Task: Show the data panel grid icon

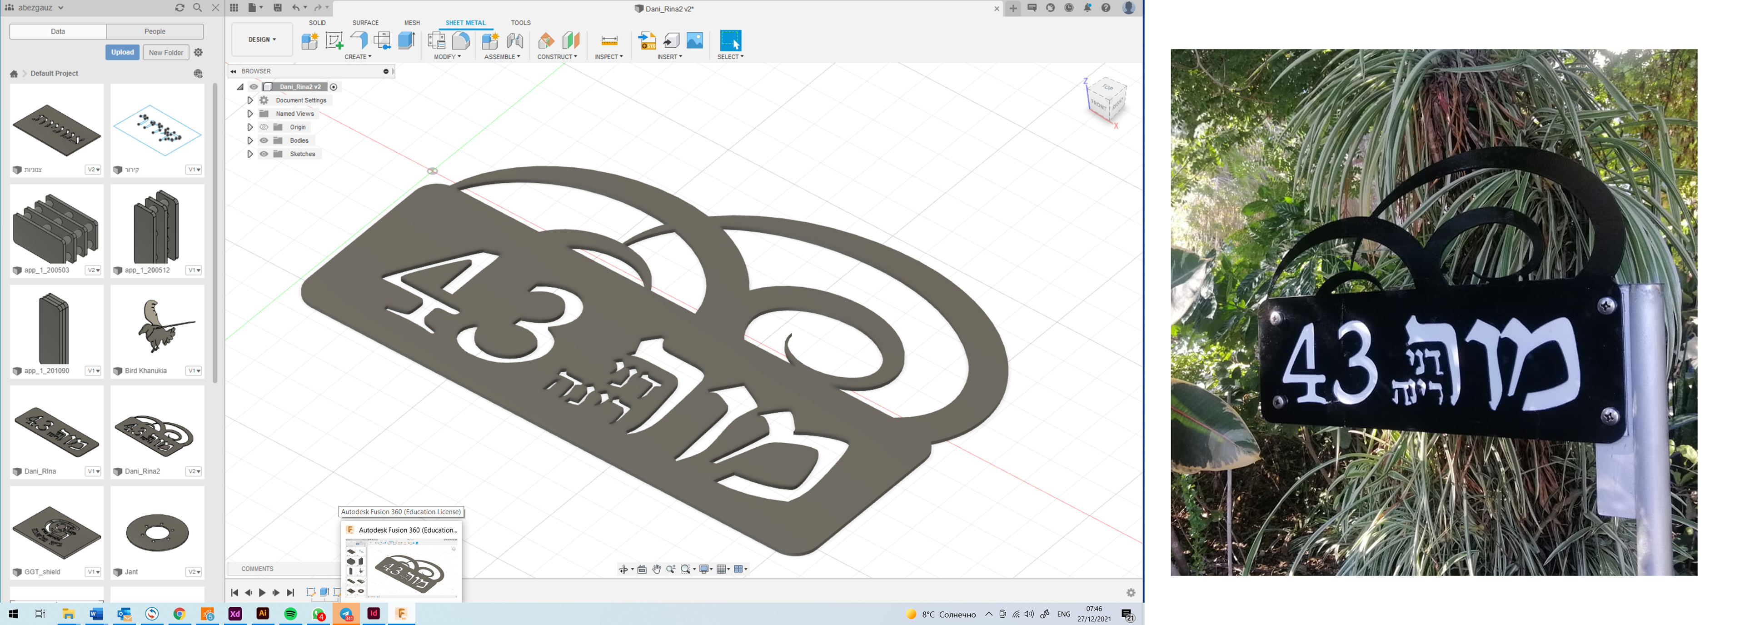Action: (234, 8)
